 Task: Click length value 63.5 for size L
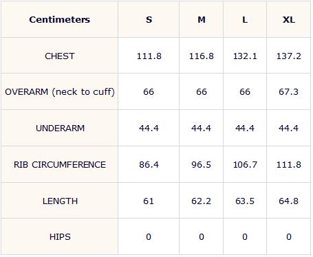pos(245,201)
